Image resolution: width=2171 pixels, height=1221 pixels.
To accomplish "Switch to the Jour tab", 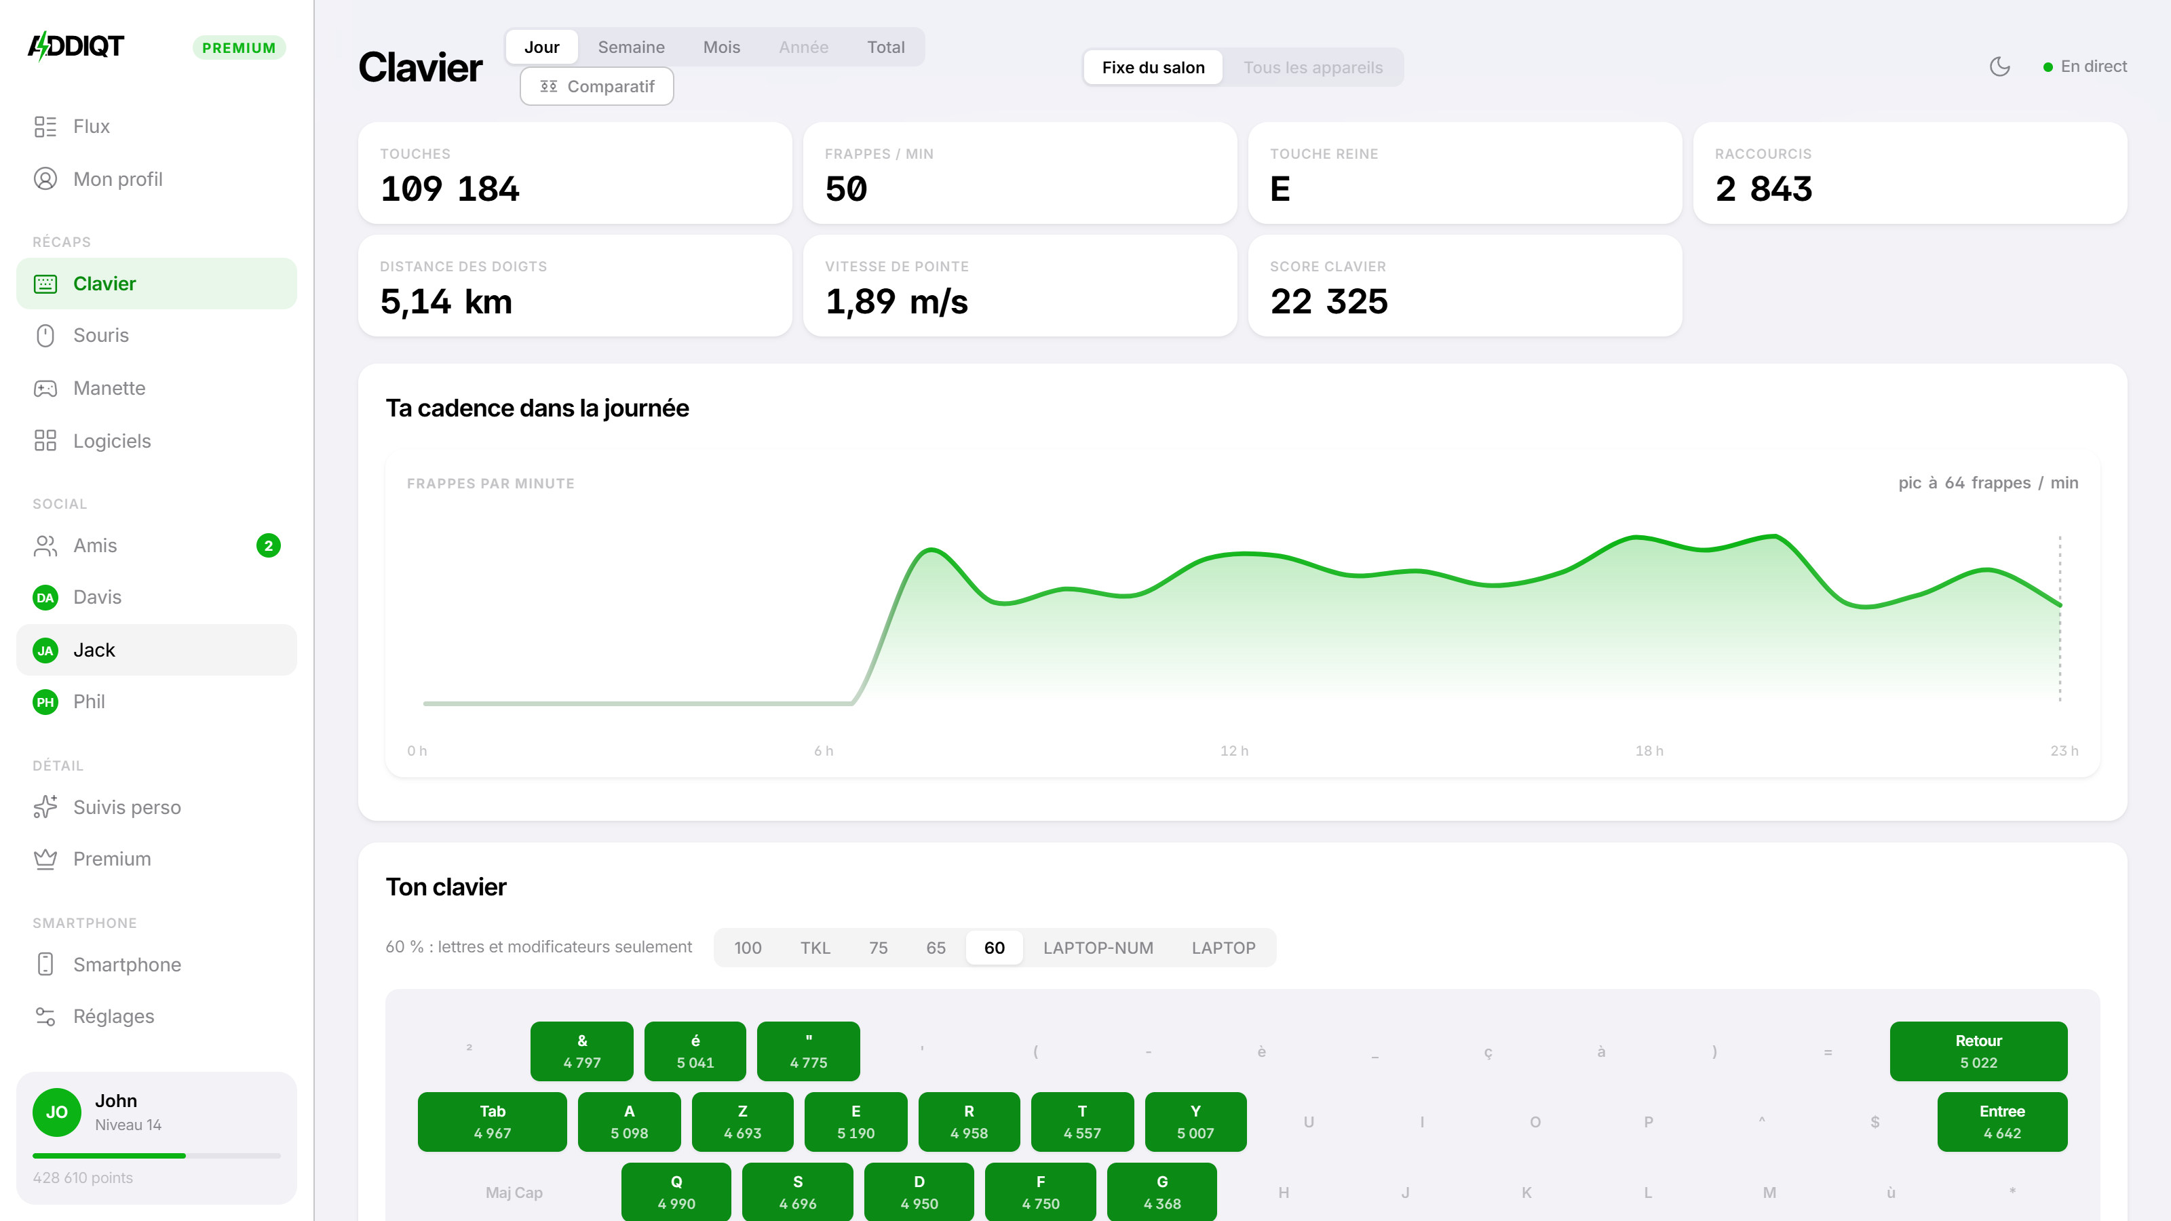I will coord(542,47).
